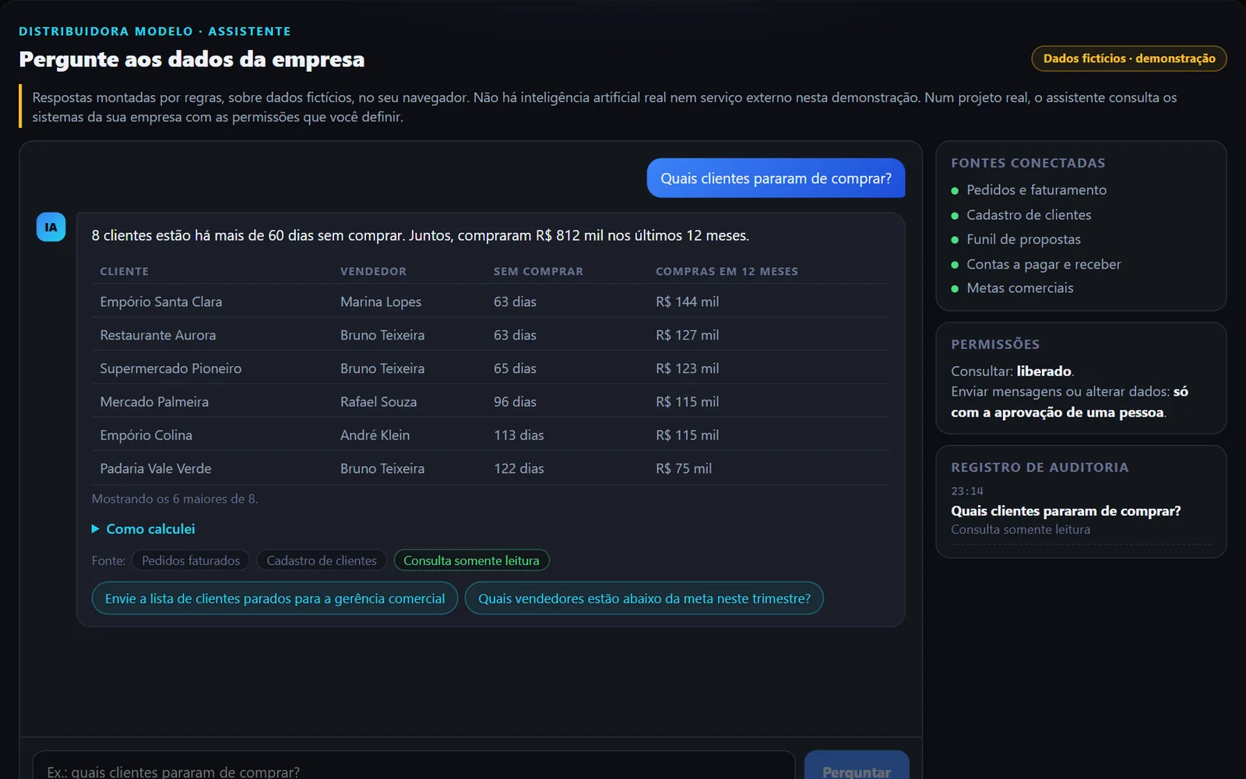Screen dimensions: 1246x779
Task: Click vendor 'André Klein' cell
Action: tap(375, 435)
